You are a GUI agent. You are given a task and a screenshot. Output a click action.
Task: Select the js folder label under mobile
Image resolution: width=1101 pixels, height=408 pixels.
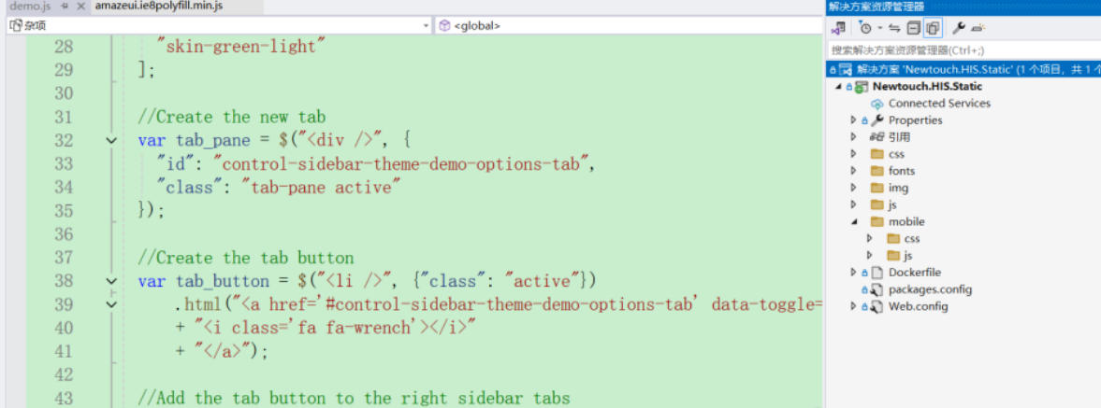tap(908, 256)
